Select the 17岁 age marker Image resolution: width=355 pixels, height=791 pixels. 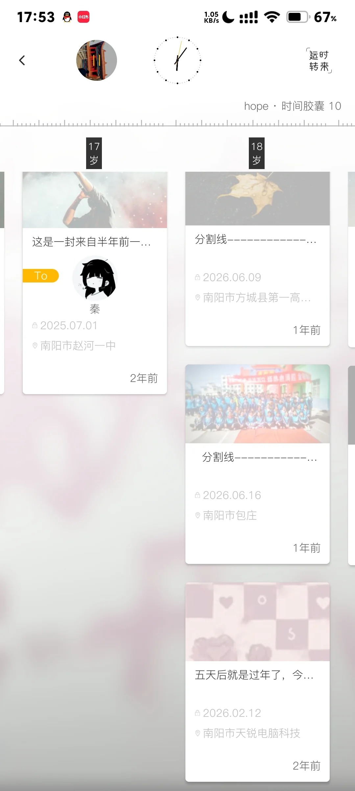point(94,153)
